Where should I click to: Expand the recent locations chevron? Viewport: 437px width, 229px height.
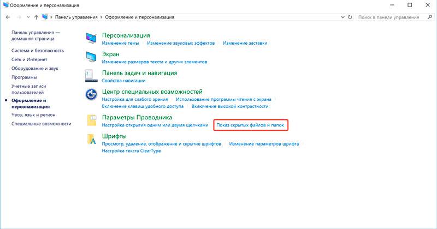pyautogui.click(x=28, y=17)
